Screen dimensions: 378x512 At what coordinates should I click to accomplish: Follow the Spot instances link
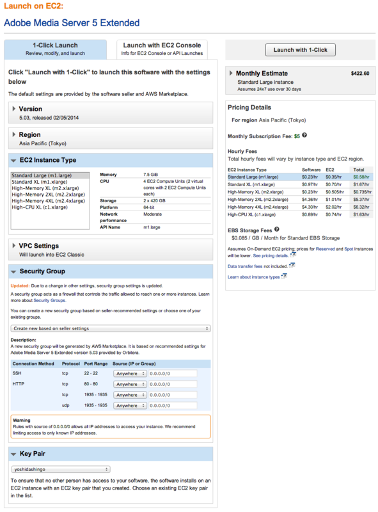(349, 249)
